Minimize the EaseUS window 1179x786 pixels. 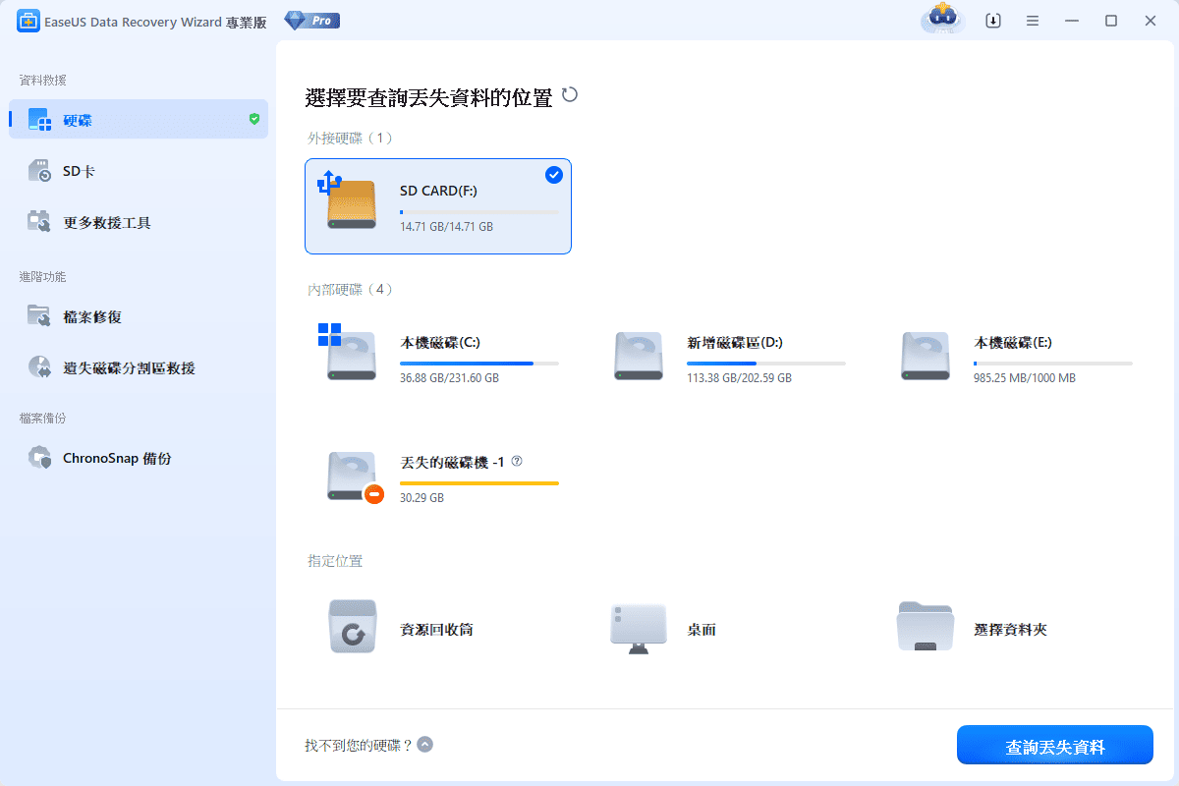click(1072, 21)
